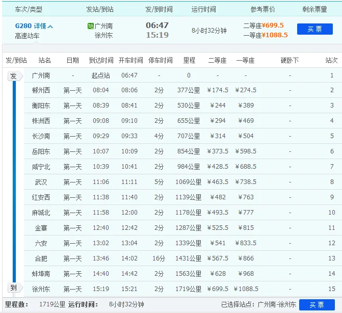Select the 合肥 station row
Image resolution: width=342 pixels, height=313 pixels.
[183, 258]
